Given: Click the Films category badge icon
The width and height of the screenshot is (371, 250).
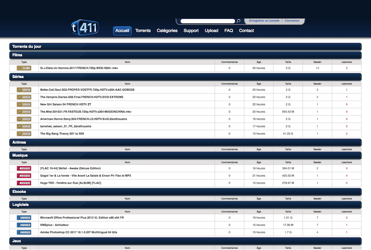Looking at the screenshot, I should 24,68.
